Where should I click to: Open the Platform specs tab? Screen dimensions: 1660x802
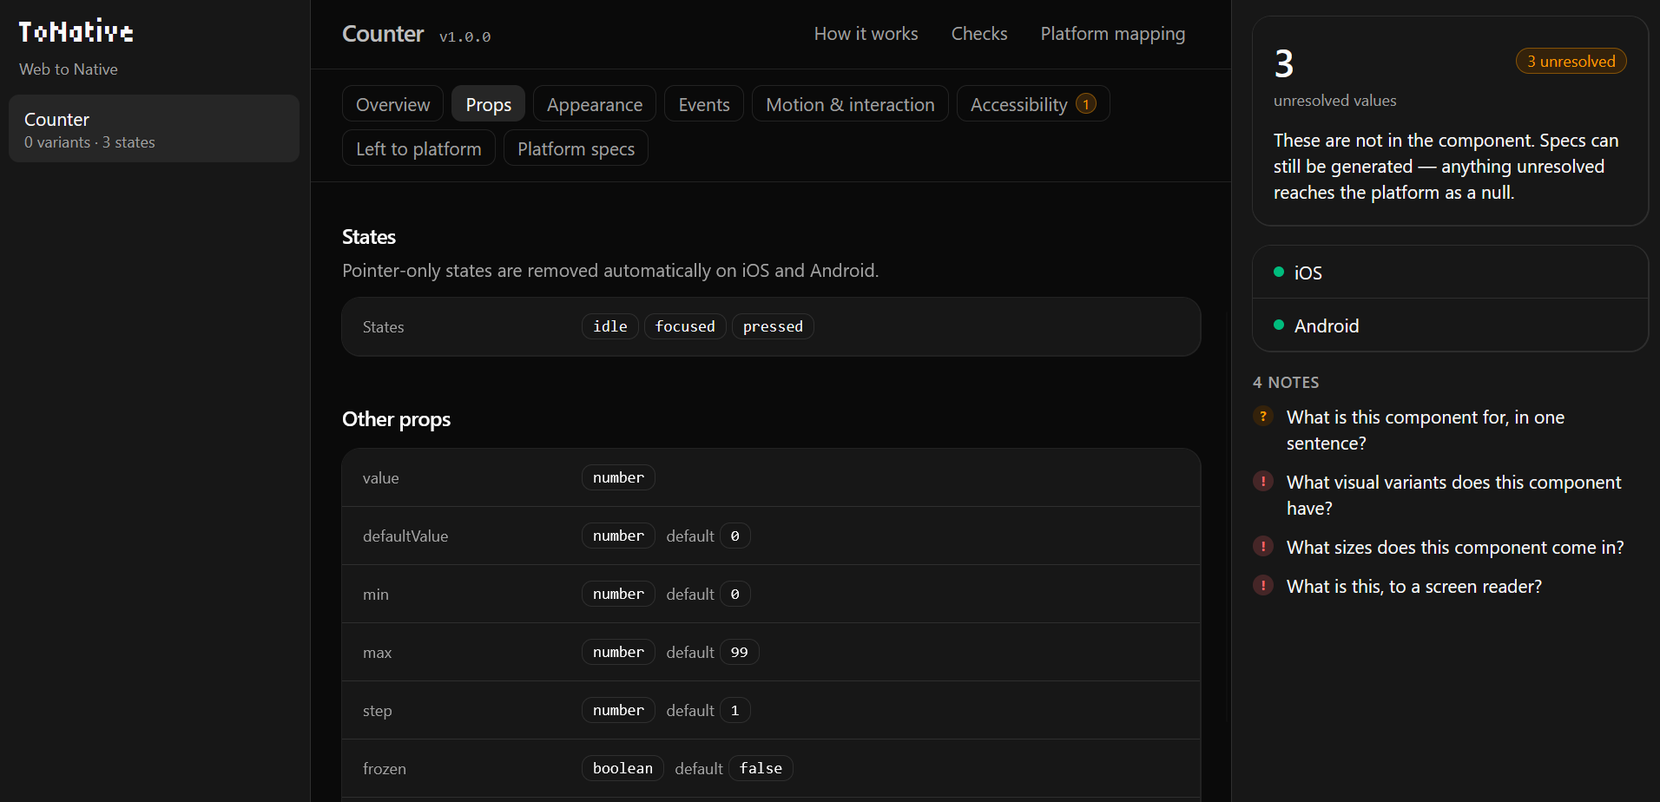coord(576,148)
